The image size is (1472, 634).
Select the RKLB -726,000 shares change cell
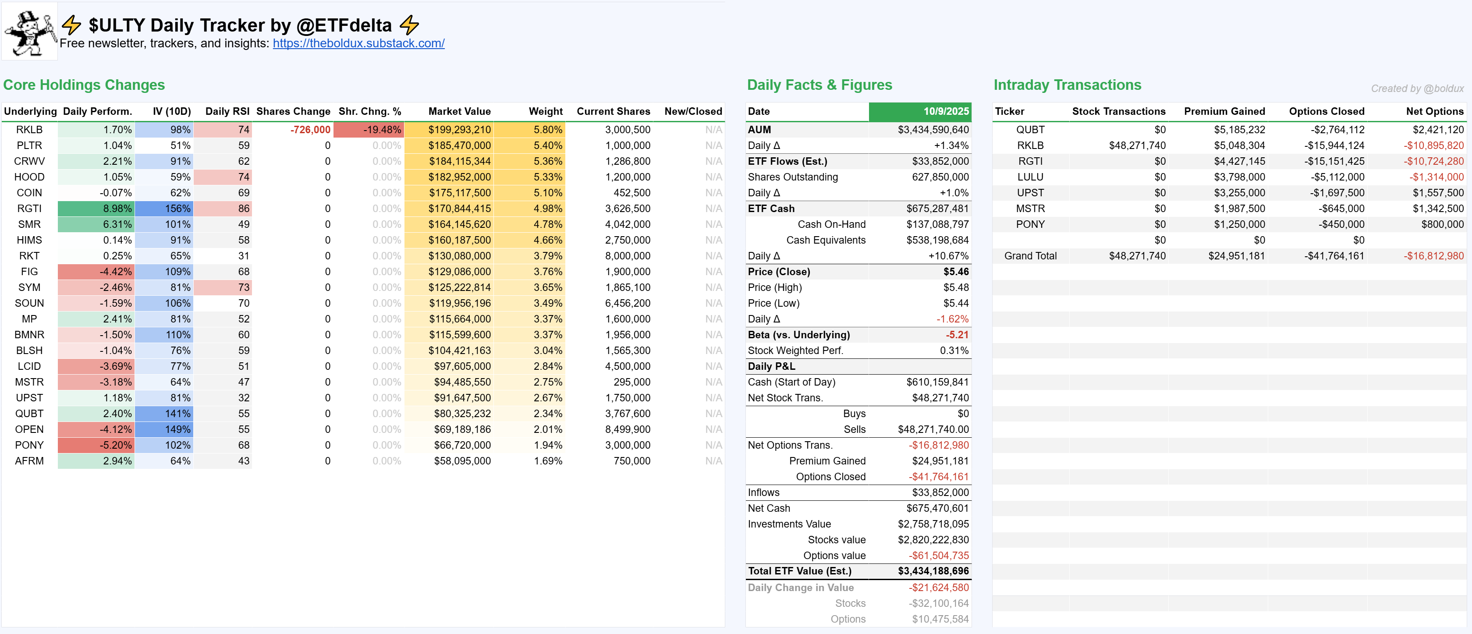tap(310, 130)
